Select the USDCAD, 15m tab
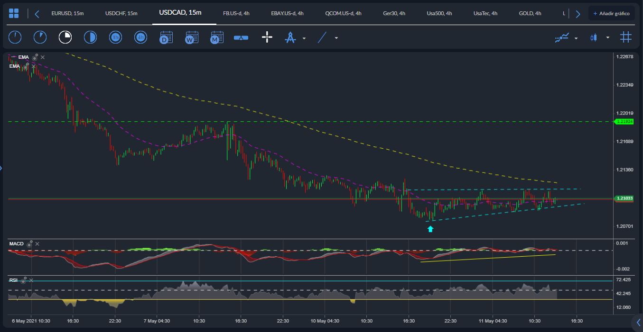This screenshot has height=332, width=643. (180, 13)
